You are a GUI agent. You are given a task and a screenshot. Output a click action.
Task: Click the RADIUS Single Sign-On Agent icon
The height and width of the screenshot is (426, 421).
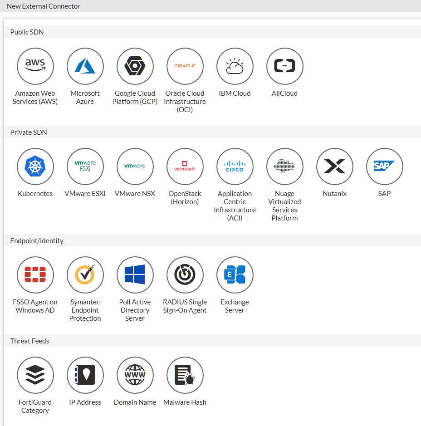click(185, 275)
